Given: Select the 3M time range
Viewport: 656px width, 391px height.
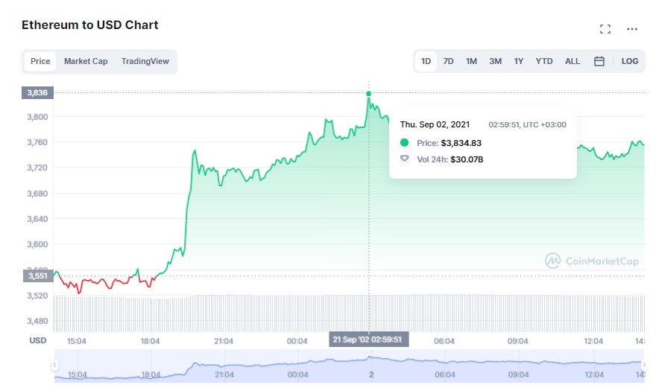Looking at the screenshot, I should (x=495, y=61).
